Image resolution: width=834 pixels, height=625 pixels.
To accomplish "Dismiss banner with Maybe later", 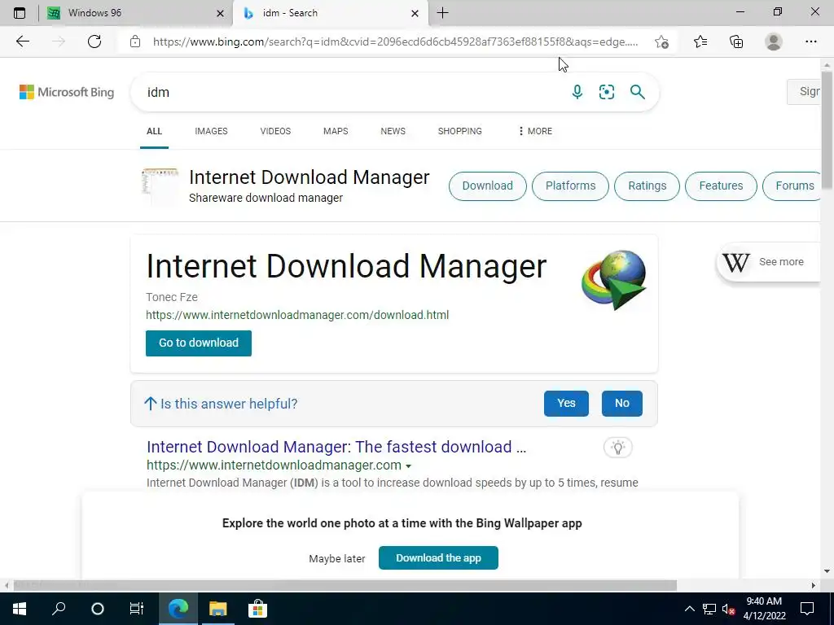I will [x=336, y=558].
